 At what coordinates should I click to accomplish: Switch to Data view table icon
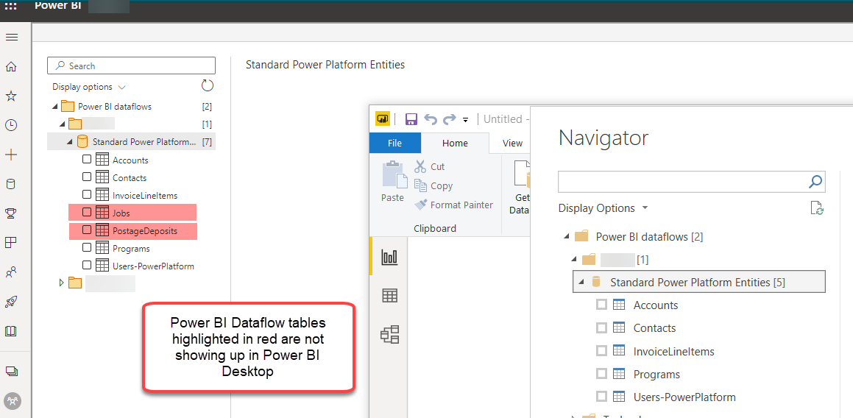click(x=390, y=296)
